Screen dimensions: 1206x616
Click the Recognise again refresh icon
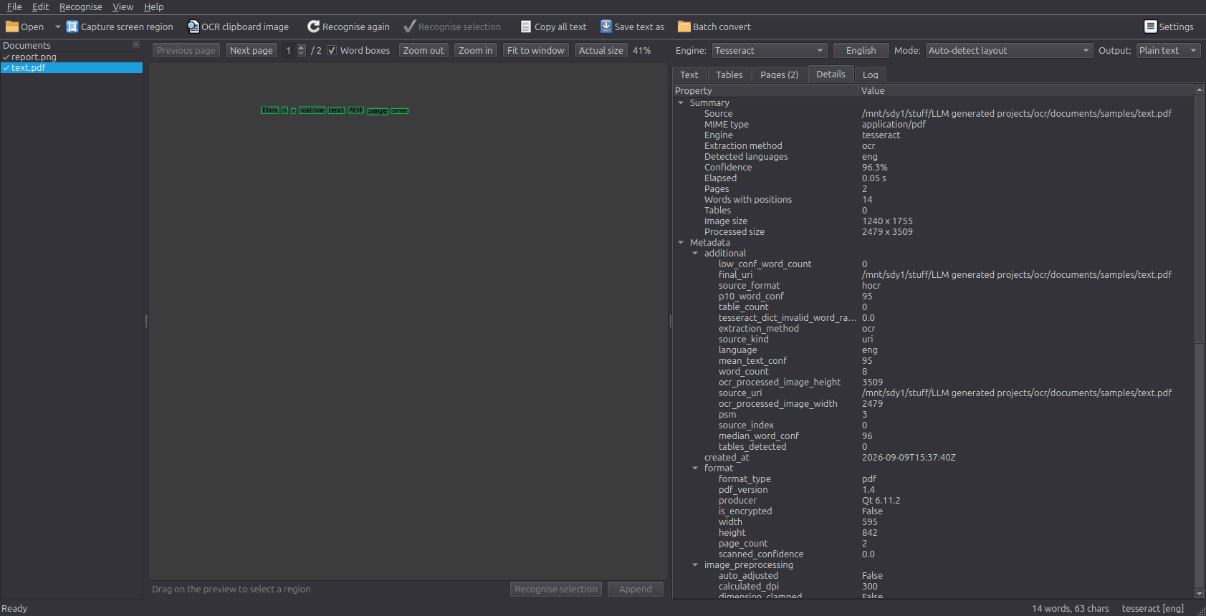pos(313,27)
